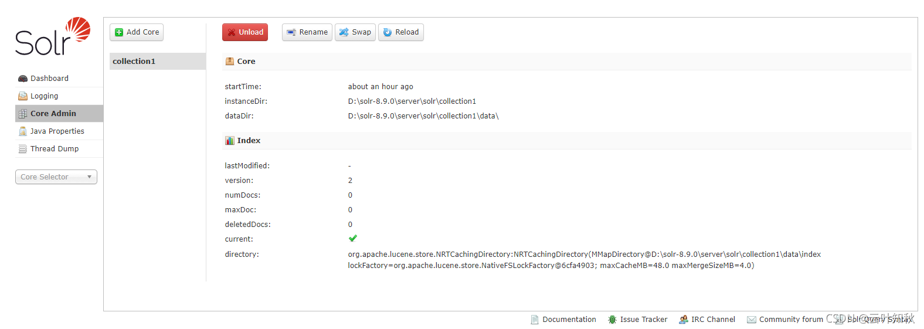Click the Logging notepad icon
Image resolution: width=924 pixels, height=329 pixels.
coord(23,96)
